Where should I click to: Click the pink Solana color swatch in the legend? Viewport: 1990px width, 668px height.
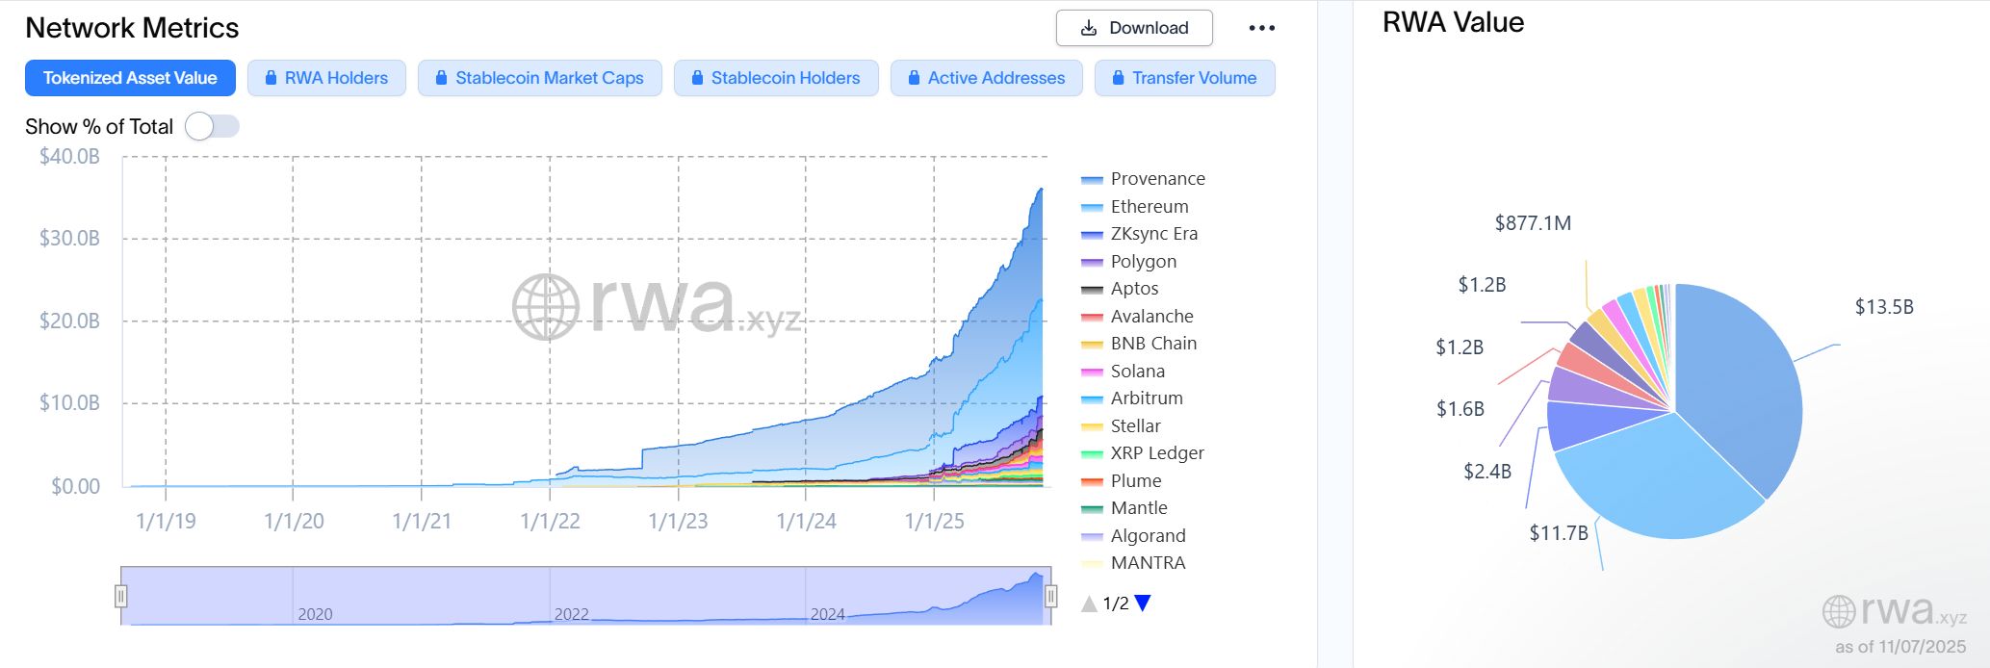(1091, 371)
